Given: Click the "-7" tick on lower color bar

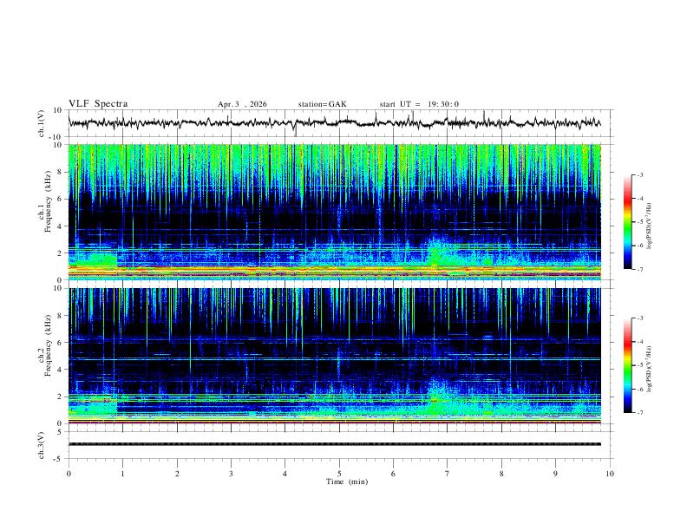Looking at the screenshot, I should [x=639, y=413].
